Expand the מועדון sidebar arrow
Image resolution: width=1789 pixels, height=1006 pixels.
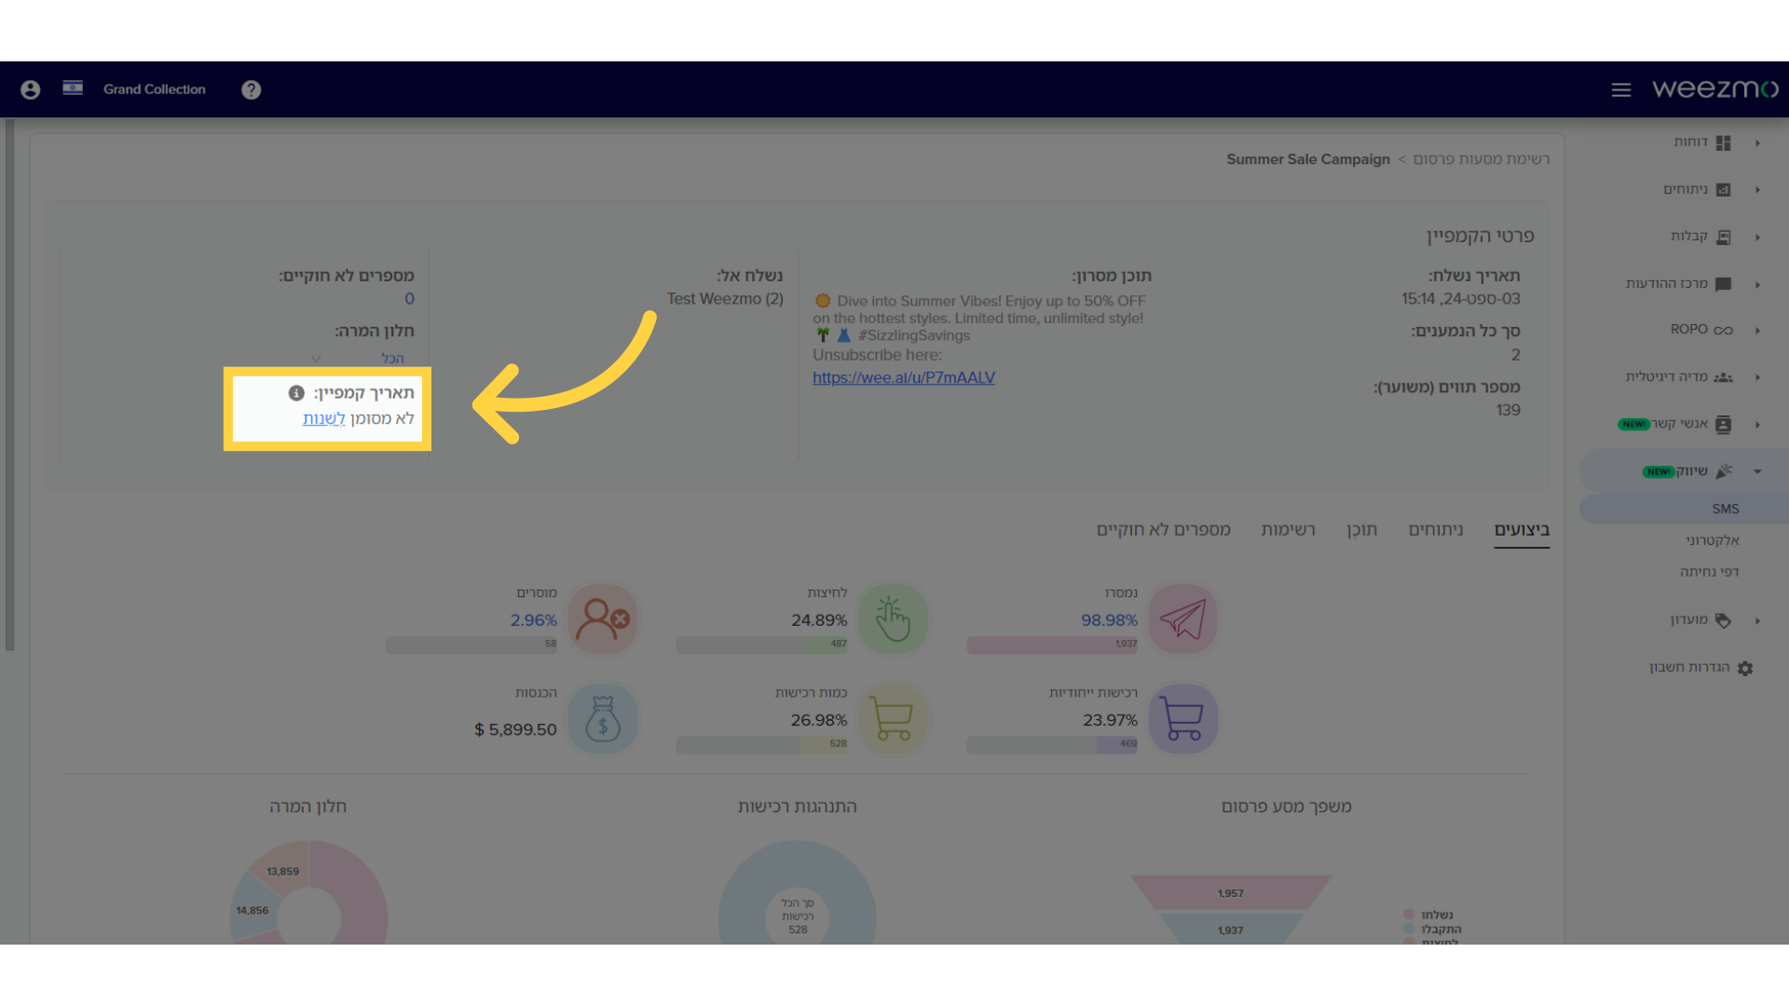pyautogui.click(x=1757, y=620)
